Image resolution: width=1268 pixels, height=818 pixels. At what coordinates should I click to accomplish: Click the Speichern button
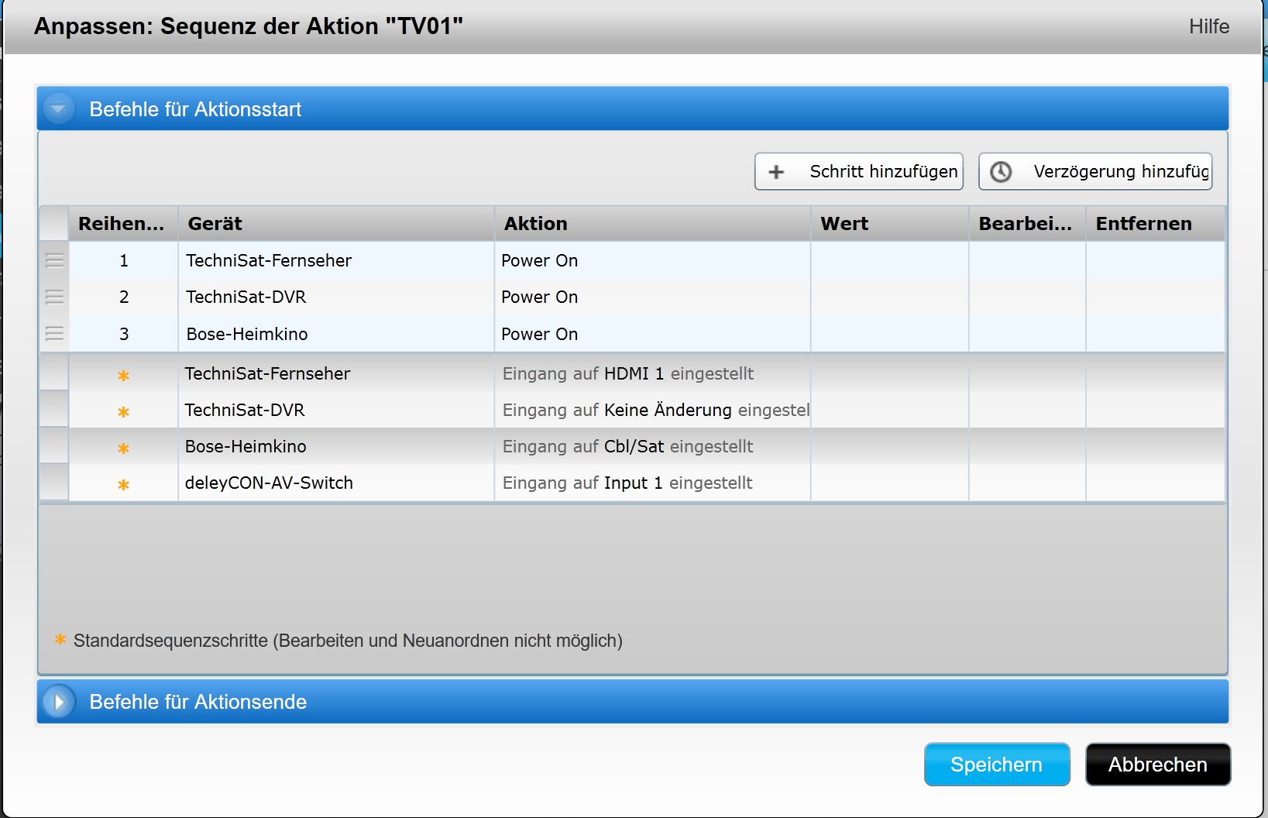(996, 765)
